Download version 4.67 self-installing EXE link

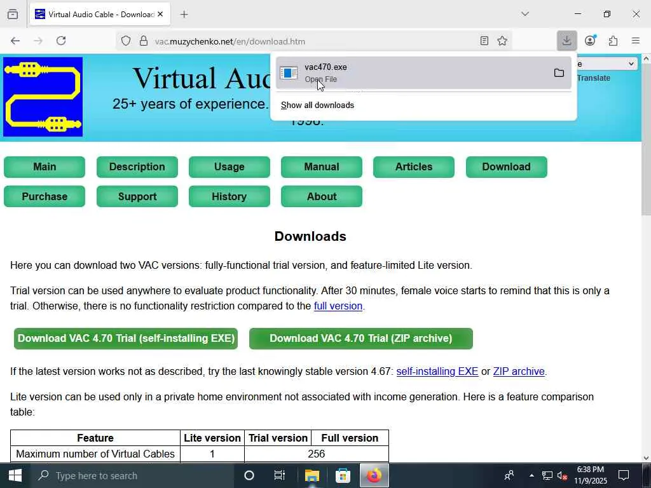(437, 371)
